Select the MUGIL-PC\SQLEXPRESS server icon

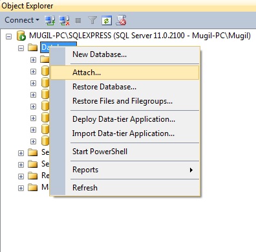(21, 36)
